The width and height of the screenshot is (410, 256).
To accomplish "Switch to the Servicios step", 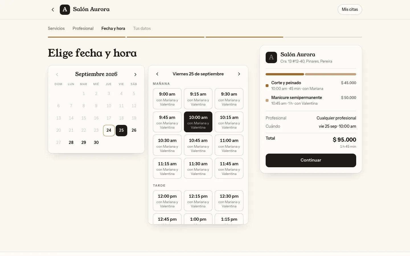I will 56,28.
